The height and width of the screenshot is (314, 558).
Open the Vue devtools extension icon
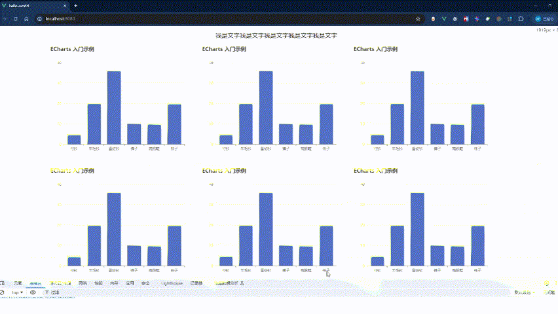[444, 19]
